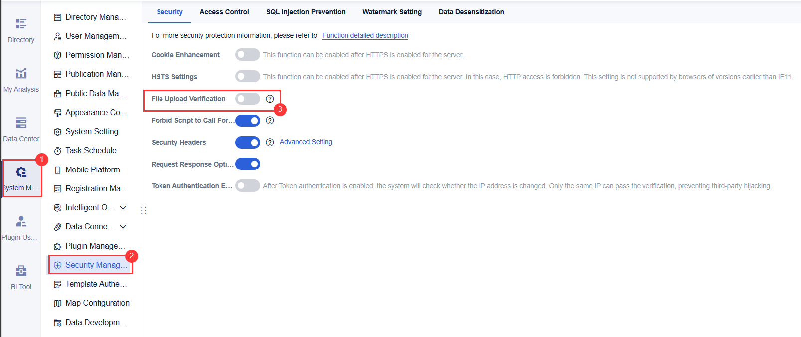Collapse the Data Connection chevron

(123, 226)
